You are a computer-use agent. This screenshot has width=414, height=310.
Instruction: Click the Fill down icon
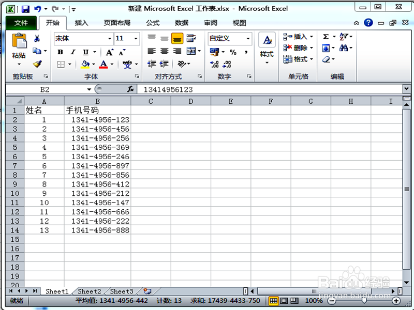point(326,48)
